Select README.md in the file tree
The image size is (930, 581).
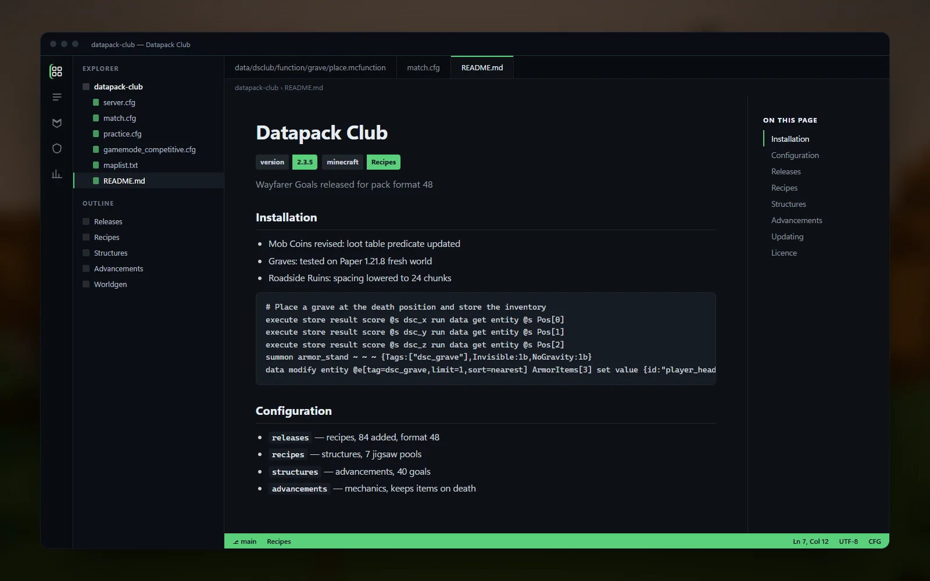[149, 181]
